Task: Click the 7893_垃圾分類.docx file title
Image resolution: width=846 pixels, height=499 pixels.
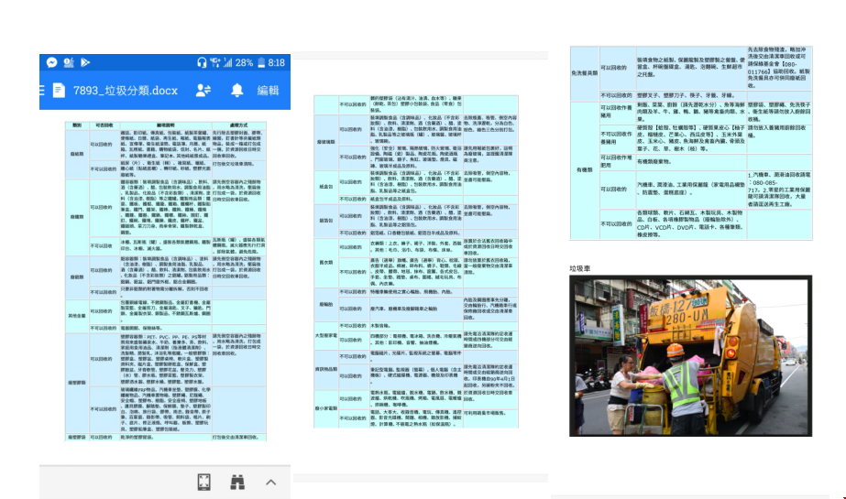Action: coord(126,91)
